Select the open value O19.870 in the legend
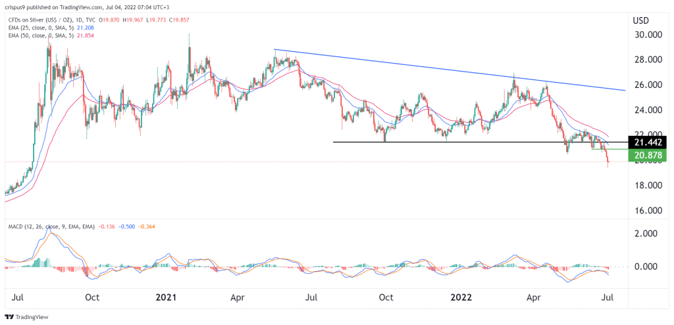The image size is (674, 325). click(111, 20)
